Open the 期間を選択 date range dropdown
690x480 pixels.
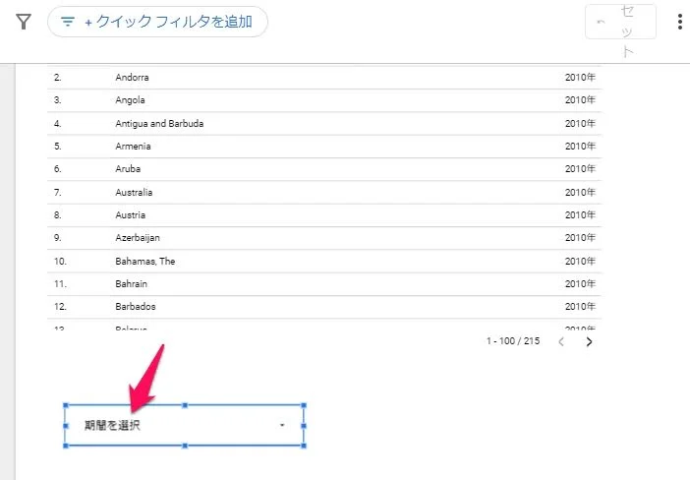click(185, 425)
